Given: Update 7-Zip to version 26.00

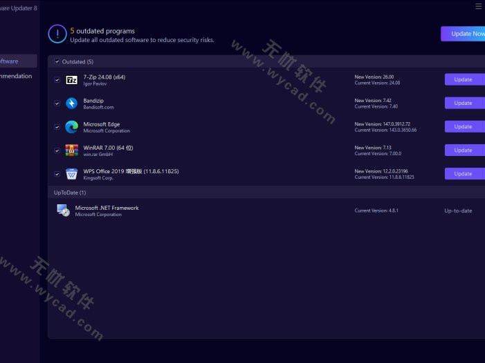Looking at the screenshot, I should (x=465, y=79).
